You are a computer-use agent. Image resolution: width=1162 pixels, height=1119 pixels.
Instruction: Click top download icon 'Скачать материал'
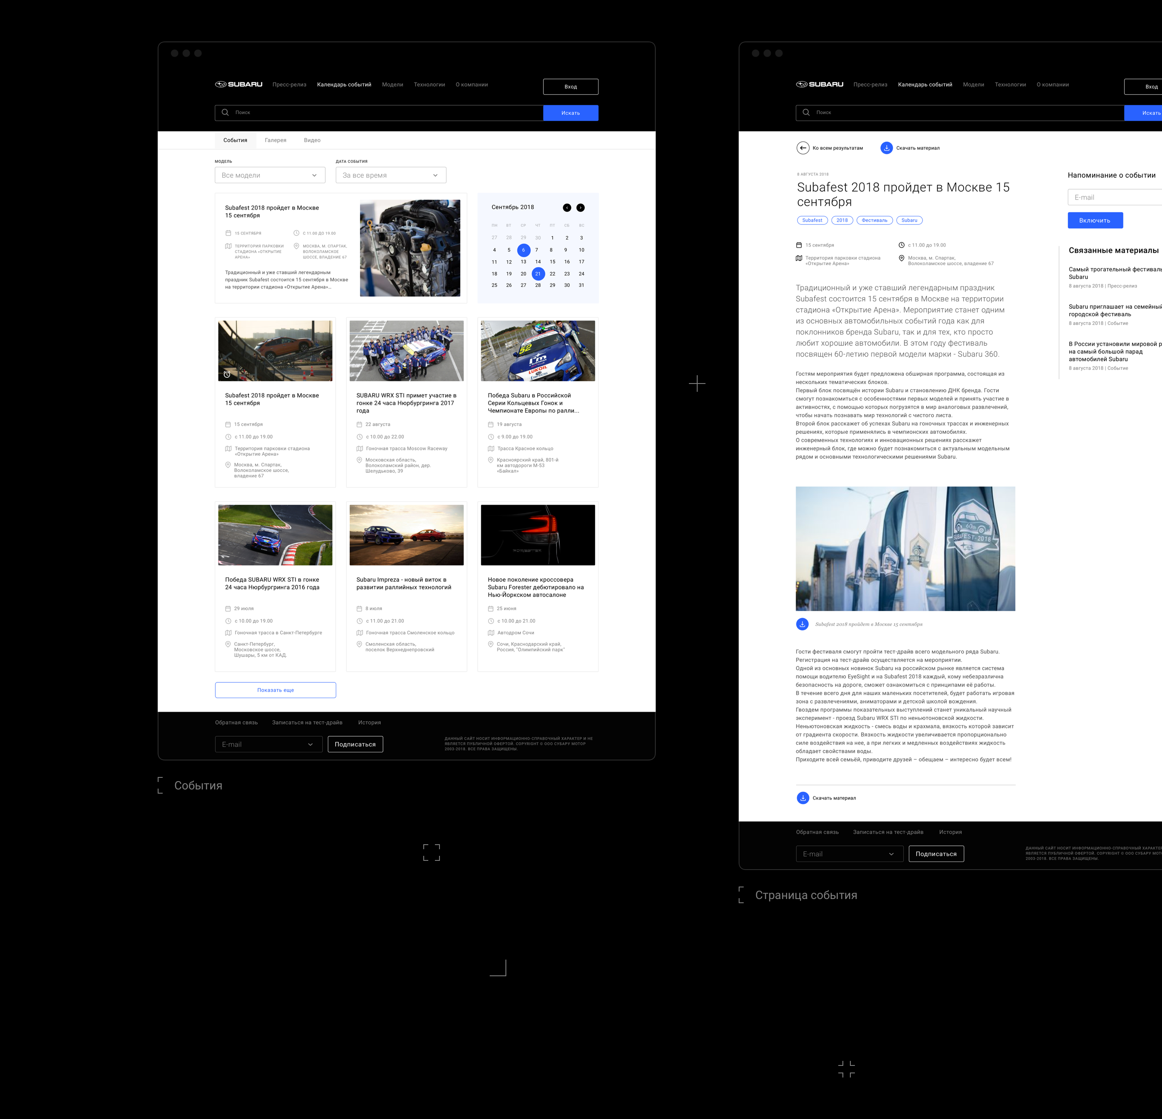click(886, 148)
